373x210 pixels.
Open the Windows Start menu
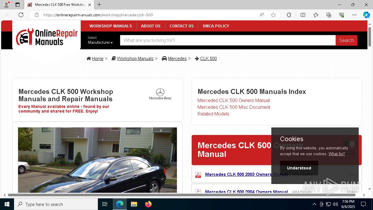7,204
